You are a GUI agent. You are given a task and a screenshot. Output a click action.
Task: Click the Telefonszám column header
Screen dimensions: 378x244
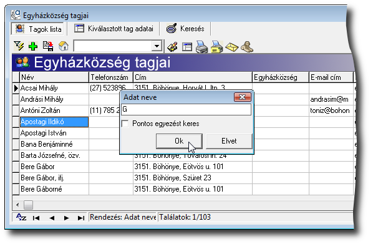coord(111,77)
